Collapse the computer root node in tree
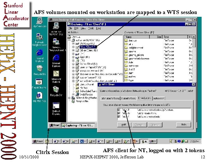224x168 pixels. (69, 40)
